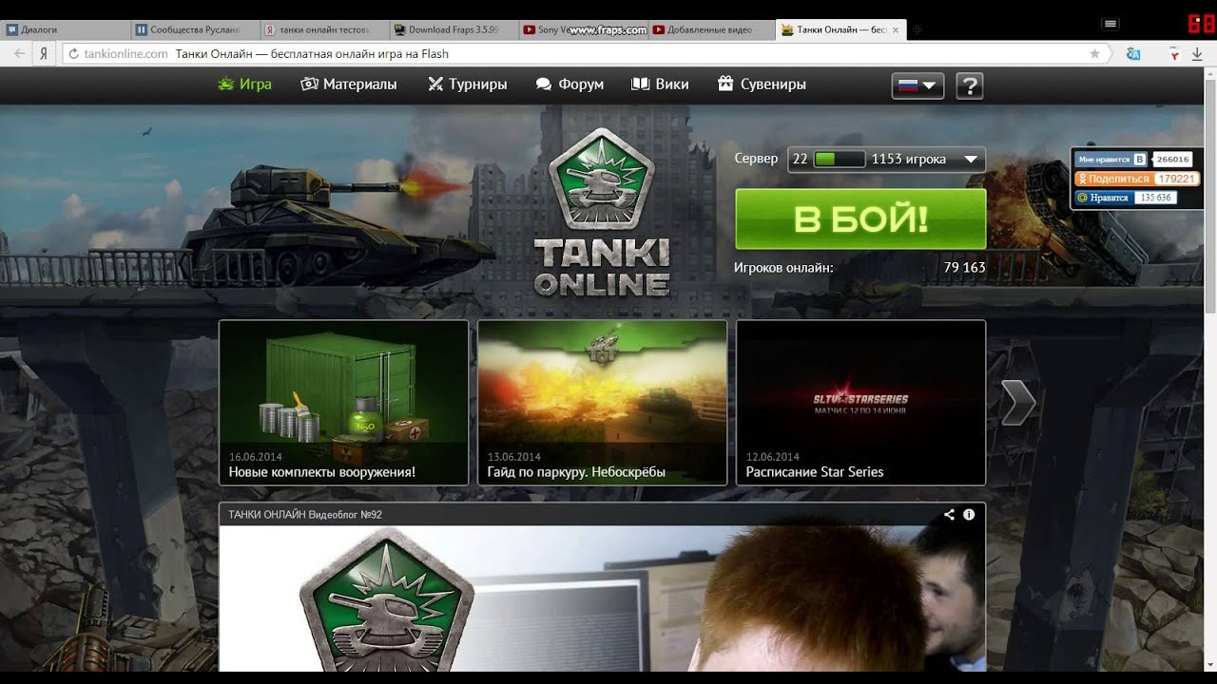
Task: Open the language flag dropdown
Action: click(x=917, y=85)
